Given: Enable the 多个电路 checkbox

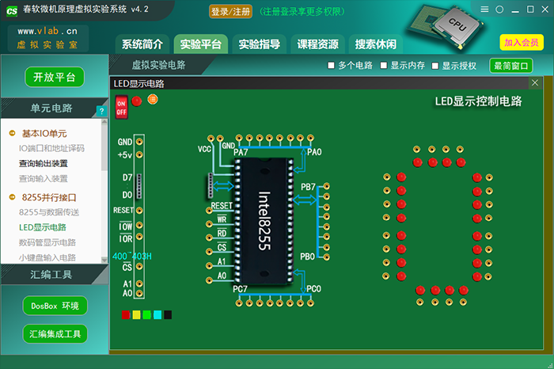Looking at the screenshot, I should click(332, 66).
